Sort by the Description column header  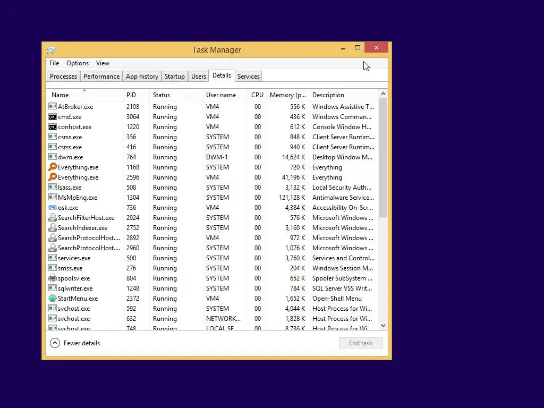[344, 95]
